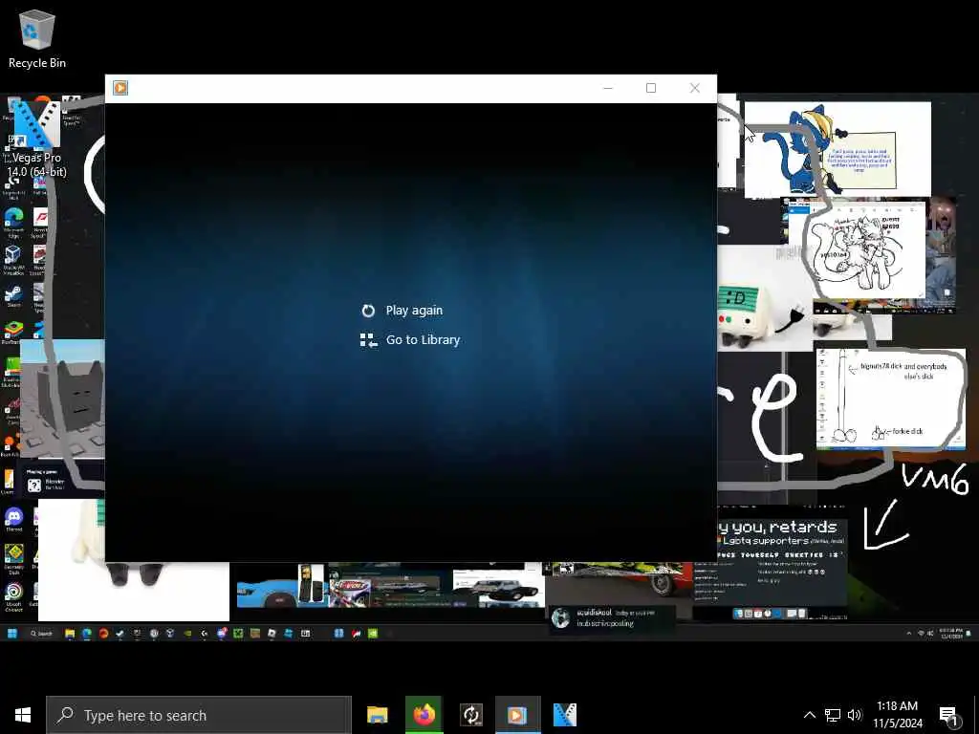Image resolution: width=979 pixels, height=734 pixels.
Task: Click the Show desktop sliver at taskbar end
Action: [x=976, y=715]
